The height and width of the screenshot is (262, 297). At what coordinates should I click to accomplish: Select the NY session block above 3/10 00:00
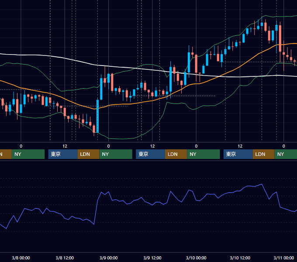click(x=204, y=154)
